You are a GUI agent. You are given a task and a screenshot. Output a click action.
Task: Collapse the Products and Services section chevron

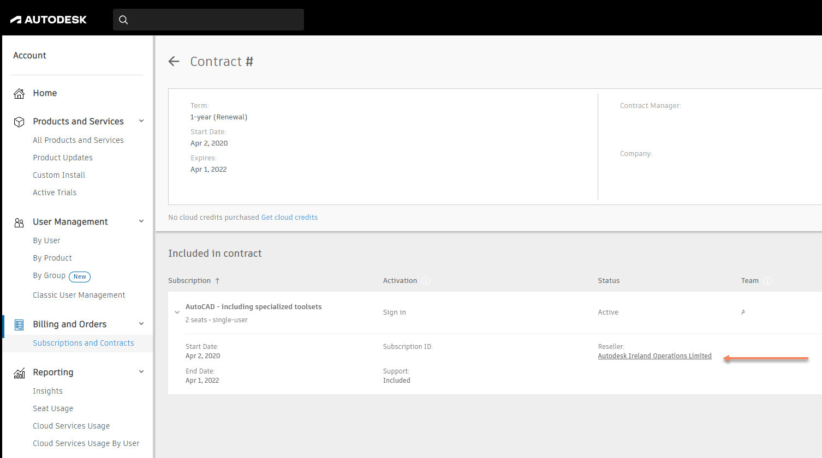141,121
